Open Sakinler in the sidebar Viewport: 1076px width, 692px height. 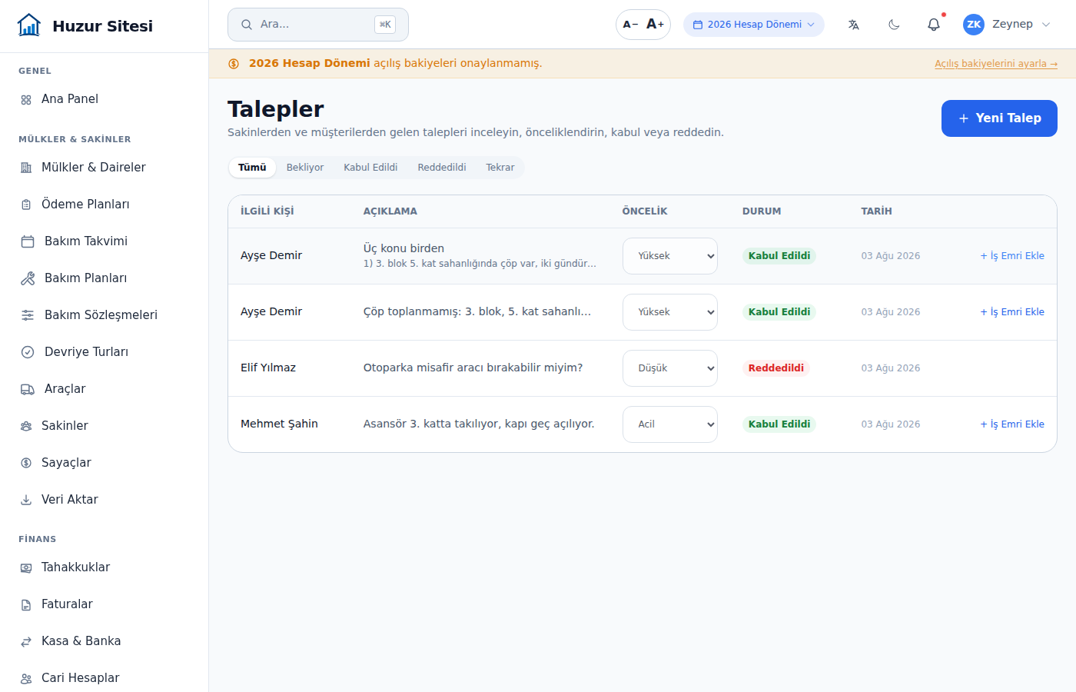coord(104,426)
